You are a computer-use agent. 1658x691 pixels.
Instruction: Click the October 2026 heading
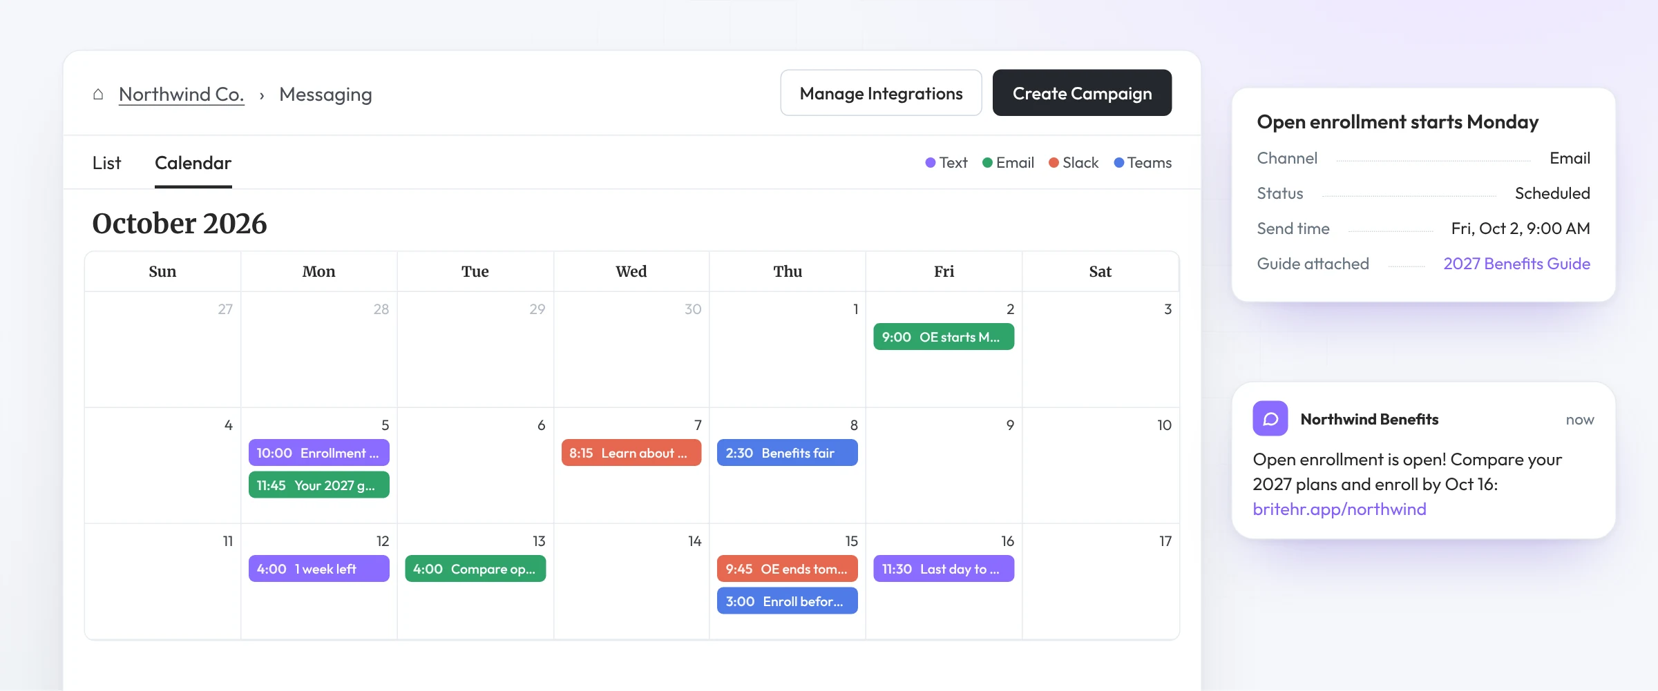(180, 224)
